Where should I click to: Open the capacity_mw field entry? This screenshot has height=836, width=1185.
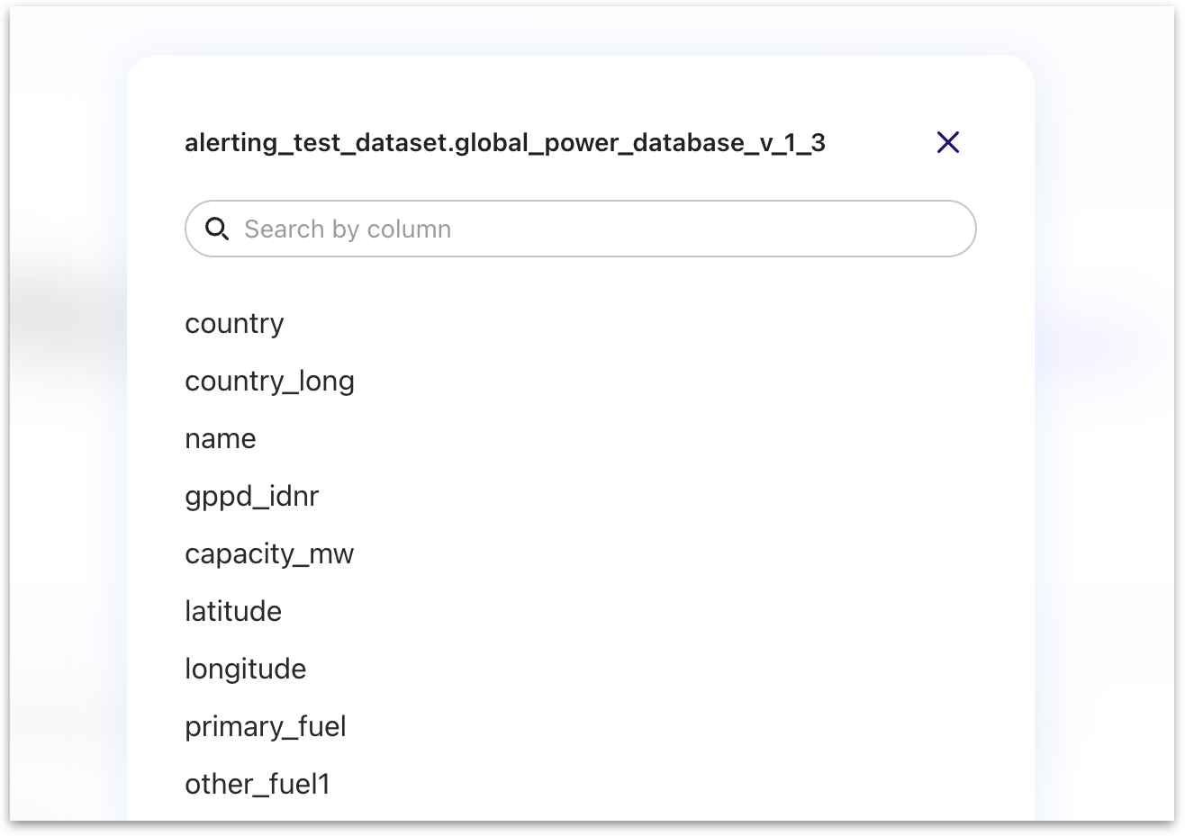point(269,553)
